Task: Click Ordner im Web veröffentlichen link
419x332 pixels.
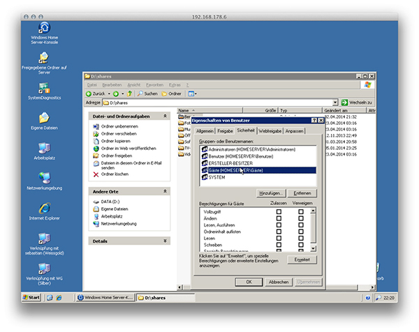Action: tap(128, 149)
